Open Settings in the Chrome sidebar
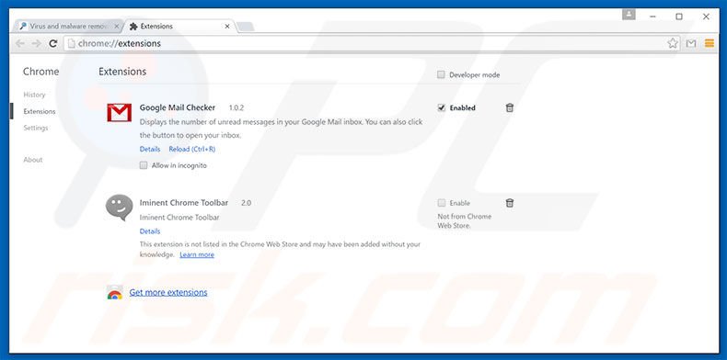The width and height of the screenshot is (727, 360). point(36,128)
